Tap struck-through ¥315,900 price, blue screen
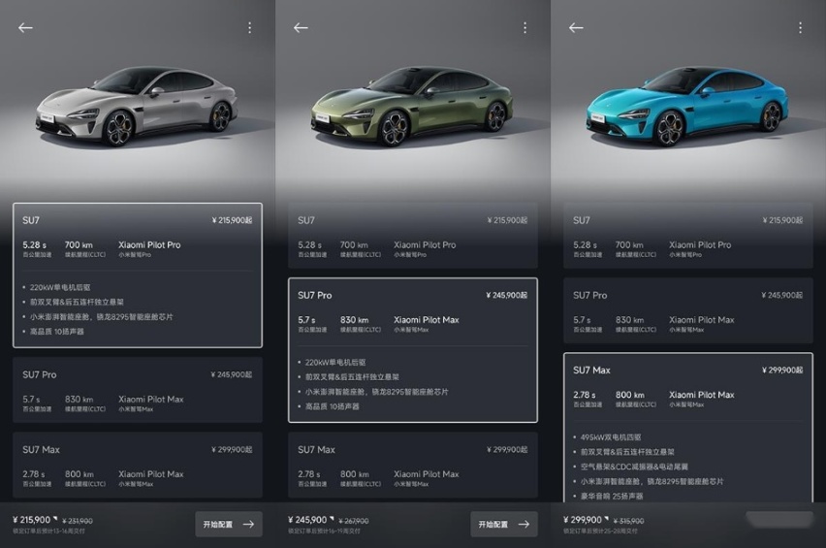Image resolution: width=826 pixels, height=548 pixels. (x=628, y=521)
